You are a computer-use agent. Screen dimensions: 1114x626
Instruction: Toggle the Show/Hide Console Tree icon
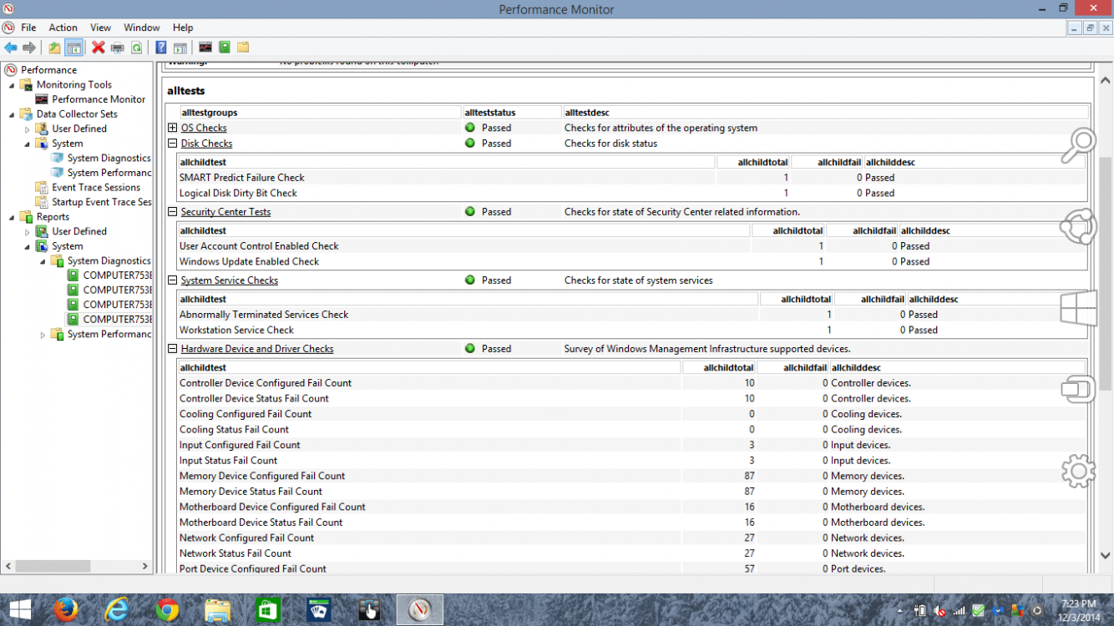(x=73, y=48)
